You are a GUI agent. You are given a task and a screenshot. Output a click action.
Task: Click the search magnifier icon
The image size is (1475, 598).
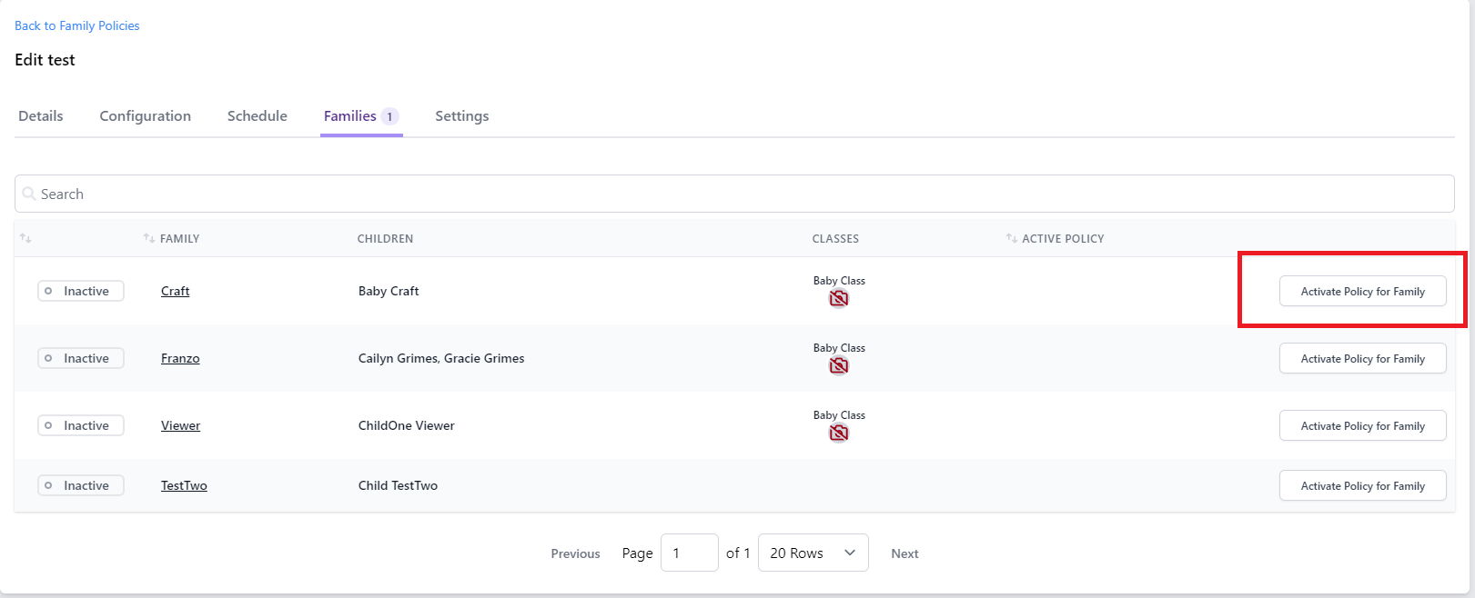(x=29, y=194)
